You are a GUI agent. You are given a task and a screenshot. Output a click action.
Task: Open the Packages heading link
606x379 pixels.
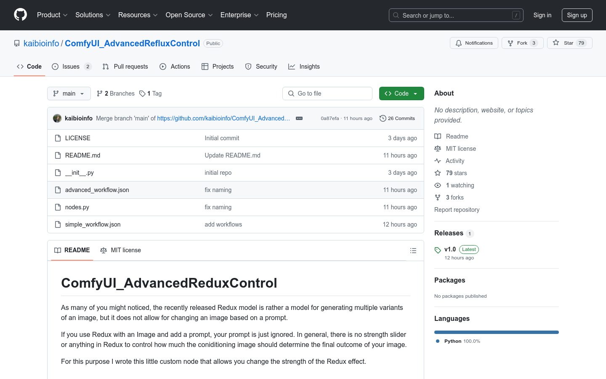(449, 280)
